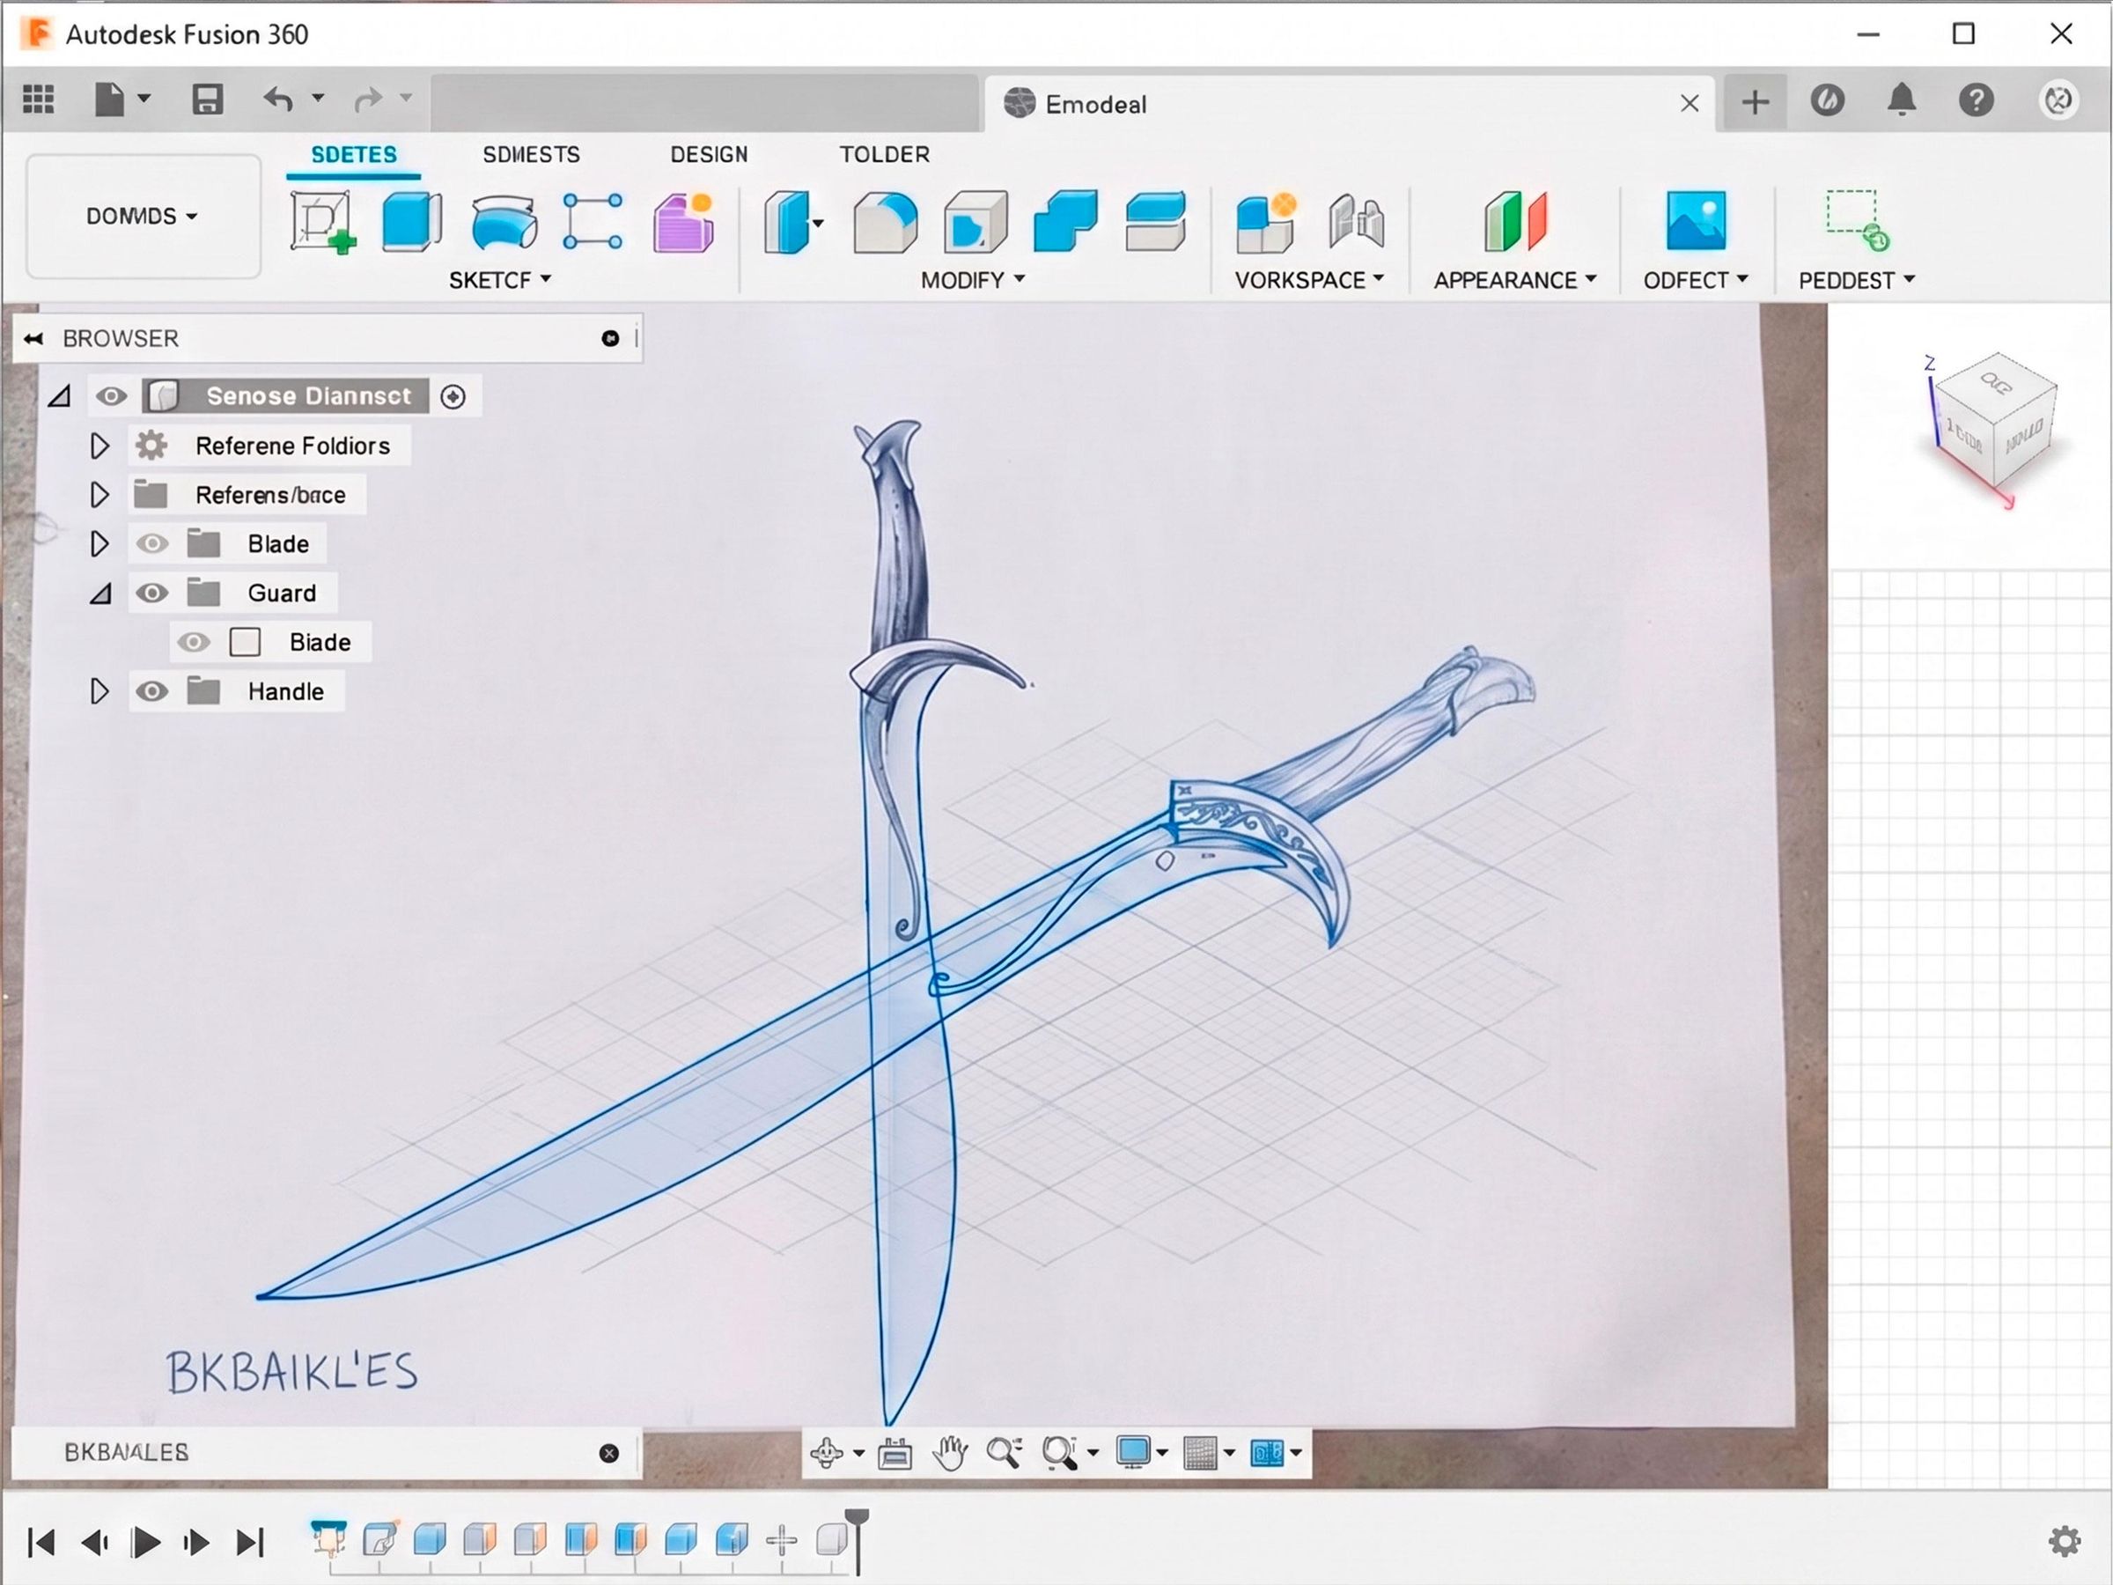Expand the Referens/bace folder
2113x1585 pixels.
point(99,495)
